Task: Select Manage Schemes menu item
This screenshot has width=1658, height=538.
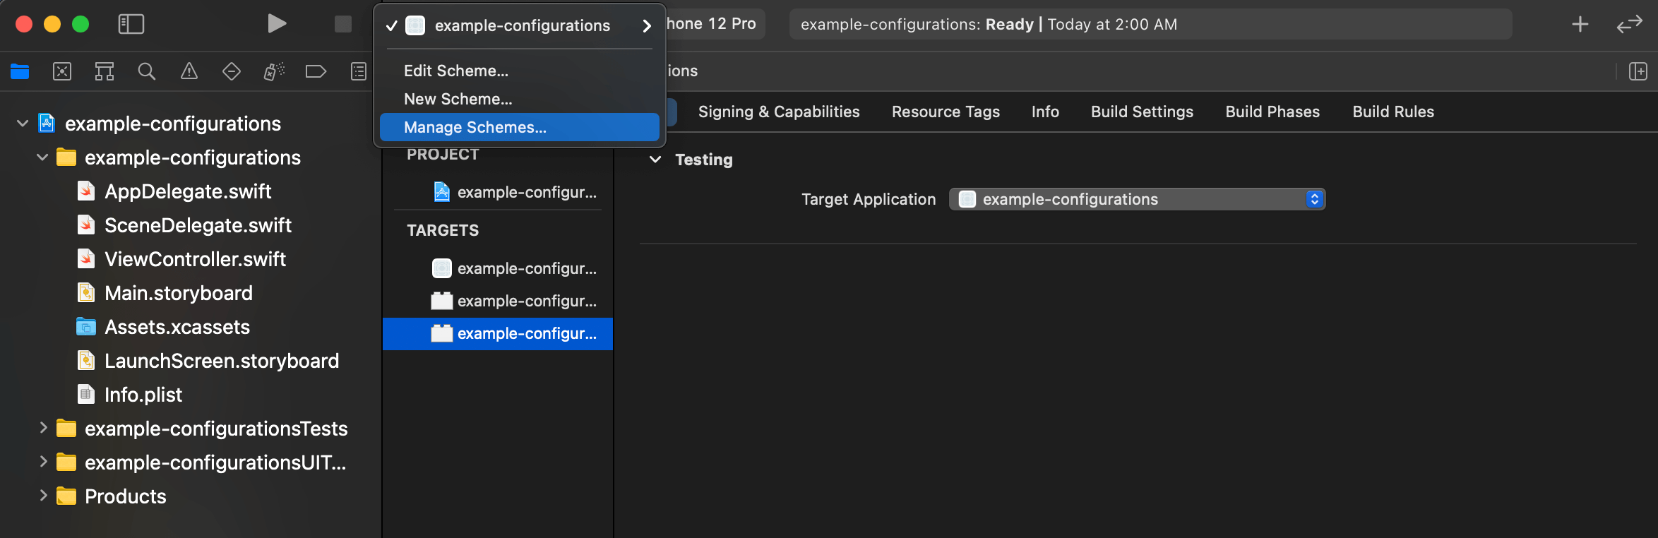Action: click(x=475, y=128)
